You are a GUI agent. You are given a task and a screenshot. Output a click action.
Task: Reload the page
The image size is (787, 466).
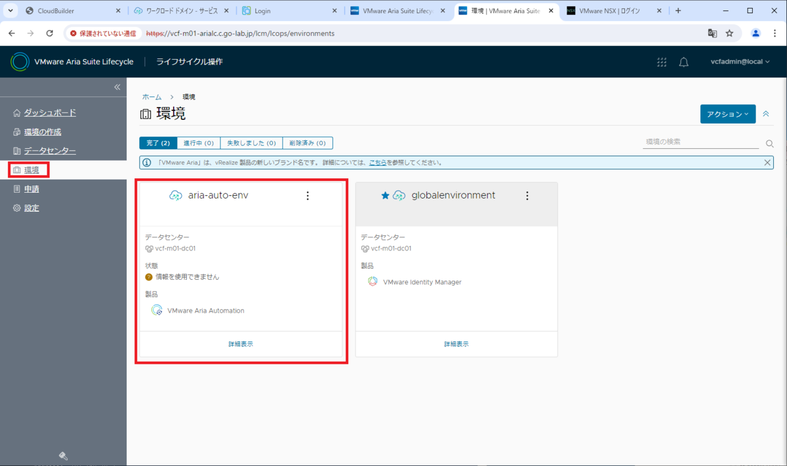pos(49,33)
